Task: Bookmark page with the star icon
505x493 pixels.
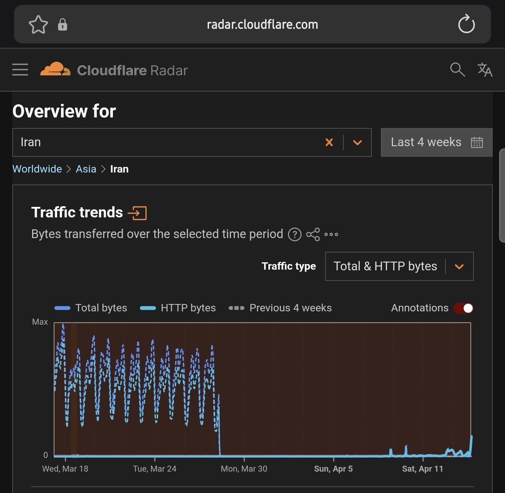Action: (x=38, y=24)
